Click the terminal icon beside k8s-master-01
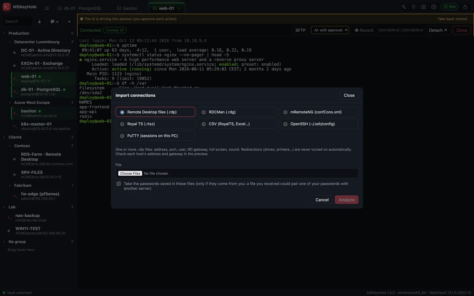 pos(15,126)
